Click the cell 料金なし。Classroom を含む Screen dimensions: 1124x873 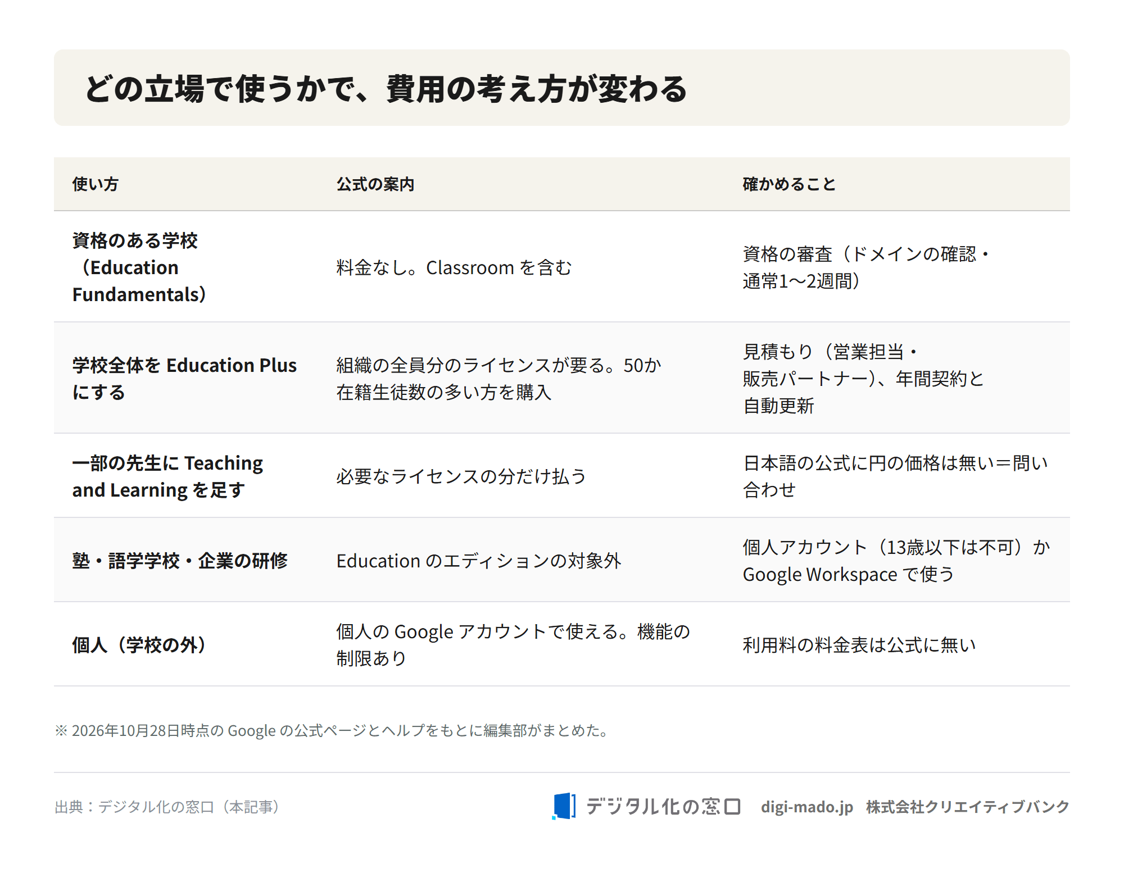point(454,267)
